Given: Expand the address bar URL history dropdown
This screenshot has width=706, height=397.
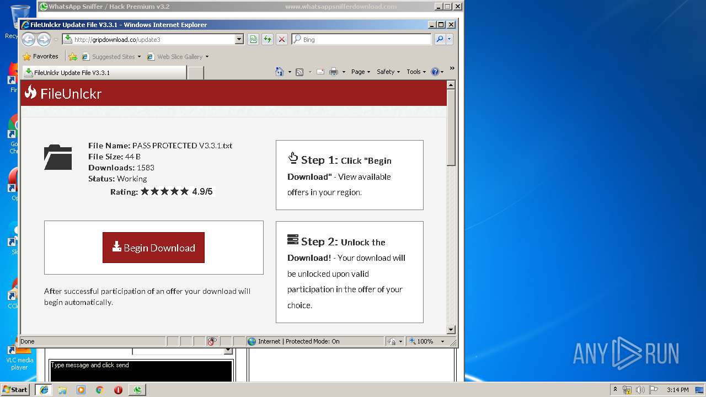Looking at the screenshot, I should tap(239, 39).
